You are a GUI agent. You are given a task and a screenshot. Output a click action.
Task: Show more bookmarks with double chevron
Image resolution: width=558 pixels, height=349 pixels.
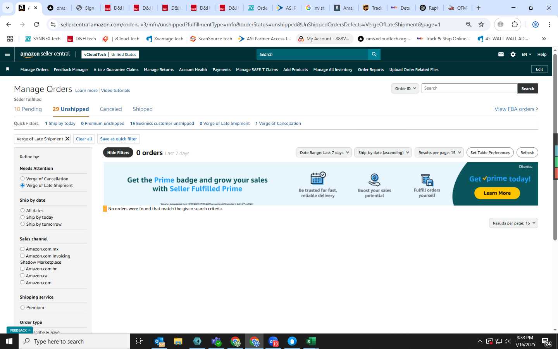pyautogui.click(x=544, y=39)
